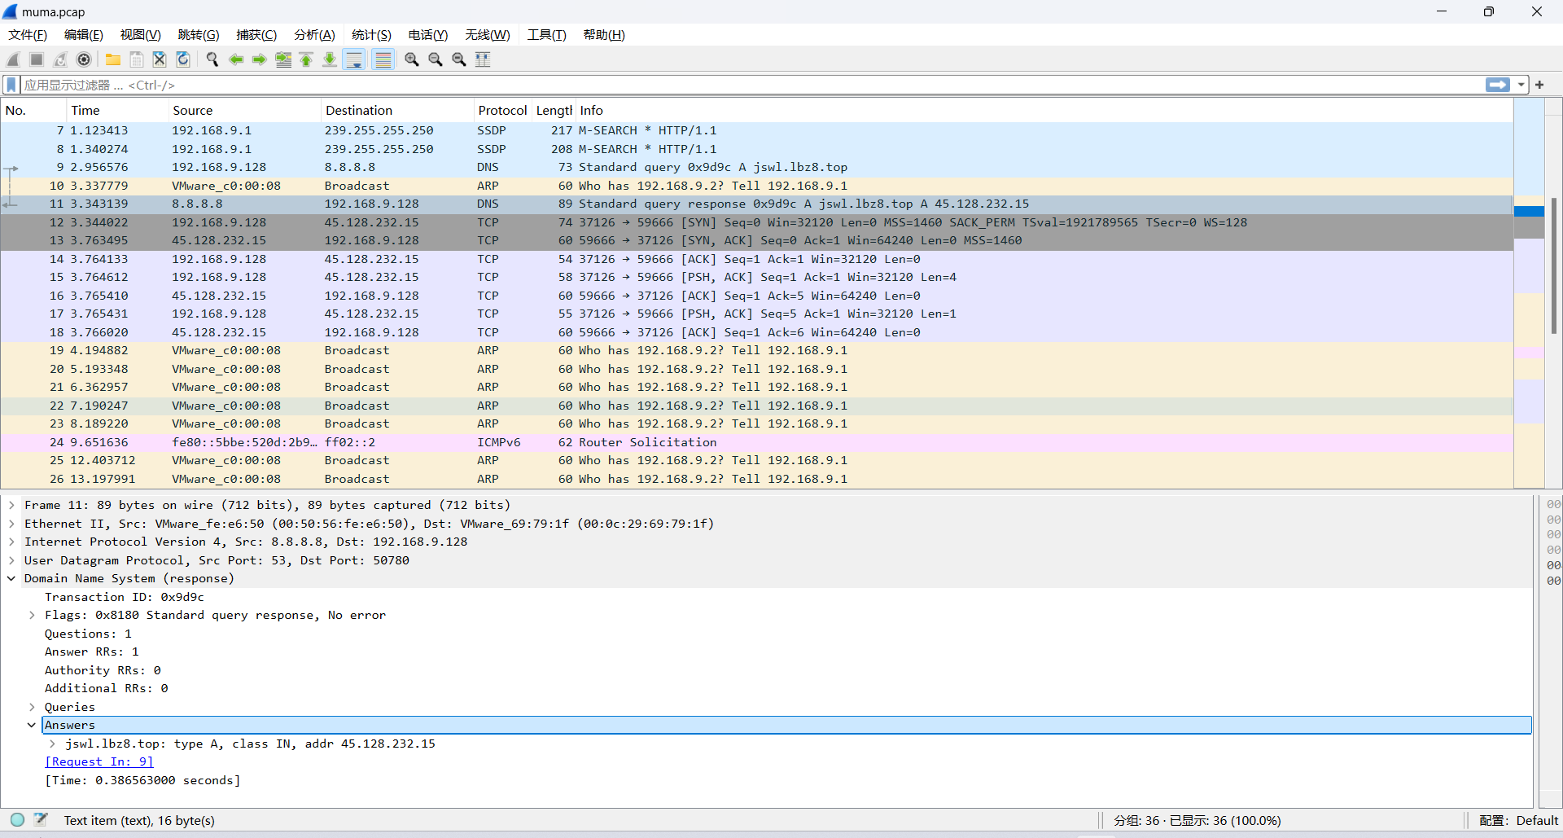Open the 捕获(C) menu
The width and height of the screenshot is (1563, 838).
256,35
